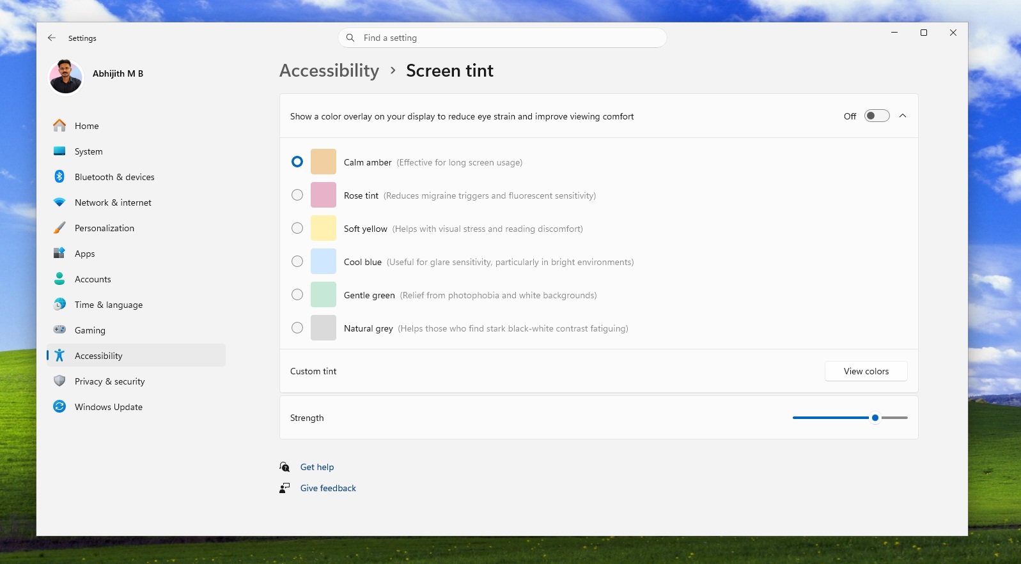Open Windows Update settings
Viewport: 1021px width, 564px height.
click(136, 407)
